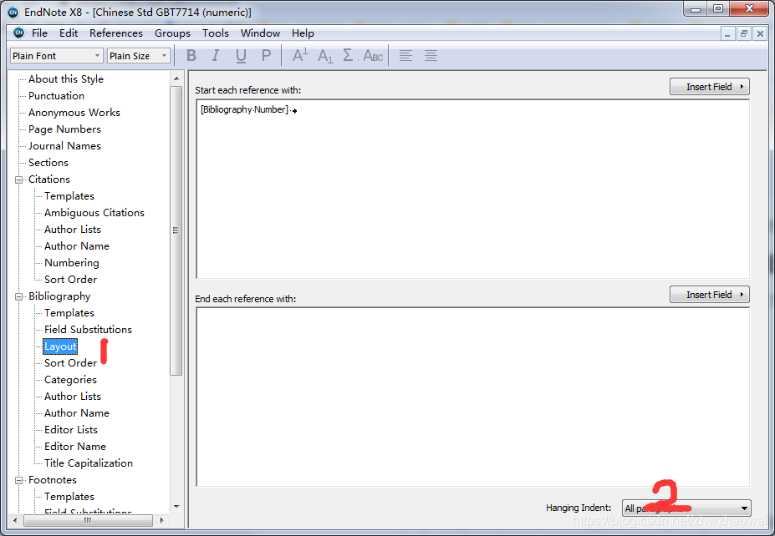The image size is (775, 536).
Task: Select Templates under Citations
Action: pos(69,196)
